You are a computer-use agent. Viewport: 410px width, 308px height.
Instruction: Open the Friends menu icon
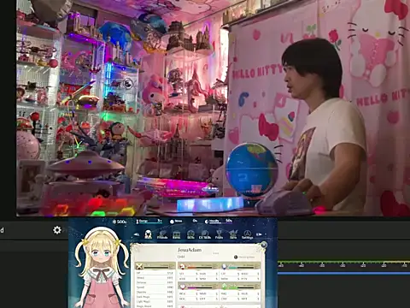pos(162,234)
